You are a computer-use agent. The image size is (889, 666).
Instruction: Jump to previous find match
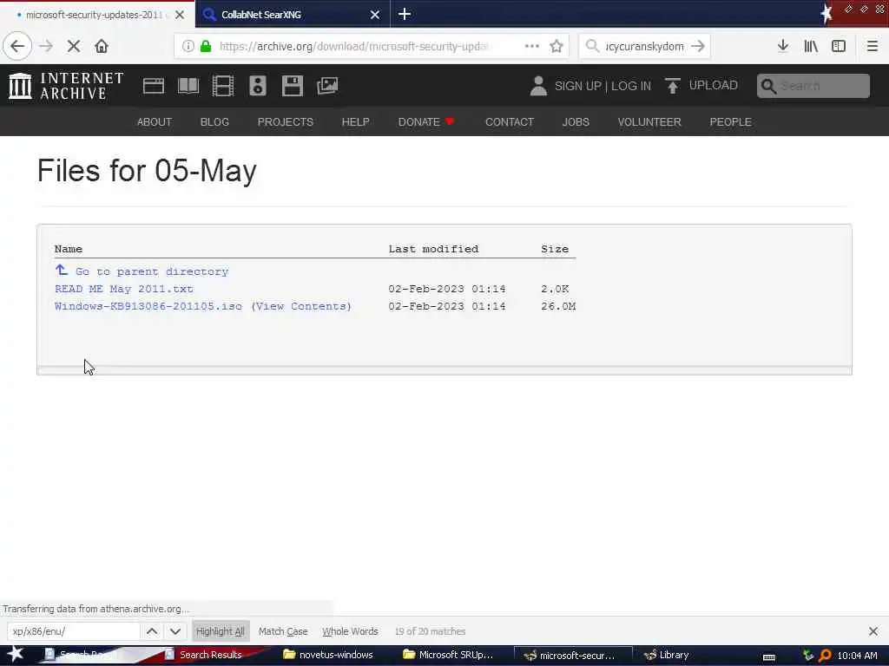click(152, 631)
